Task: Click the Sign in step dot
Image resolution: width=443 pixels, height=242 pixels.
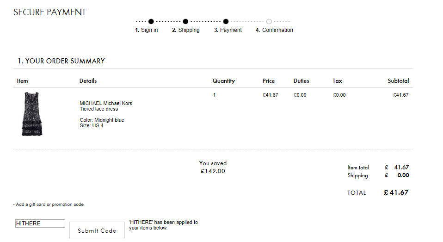Action: 151,21
